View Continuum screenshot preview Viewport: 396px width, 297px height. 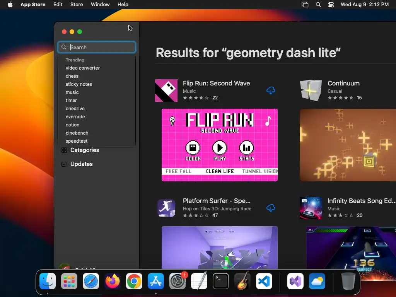(x=348, y=145)
